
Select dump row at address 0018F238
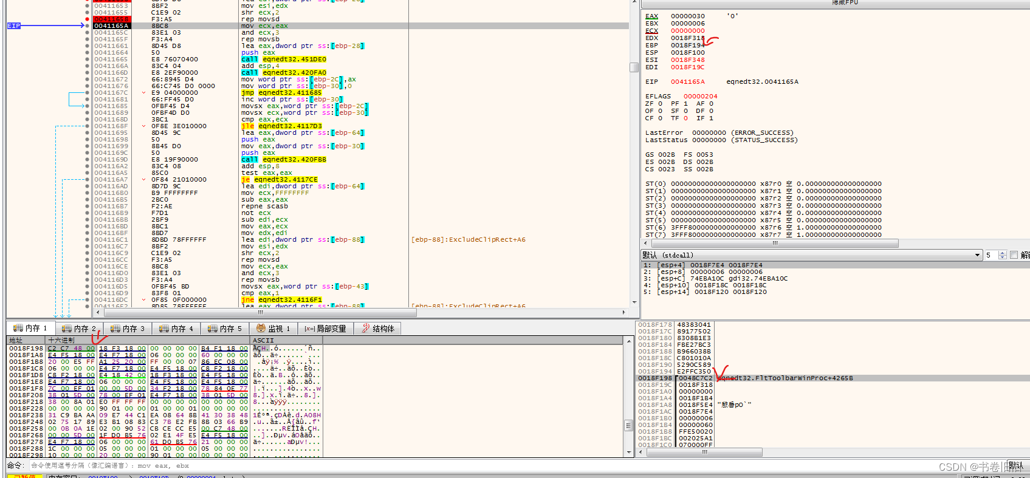point(165,415)
